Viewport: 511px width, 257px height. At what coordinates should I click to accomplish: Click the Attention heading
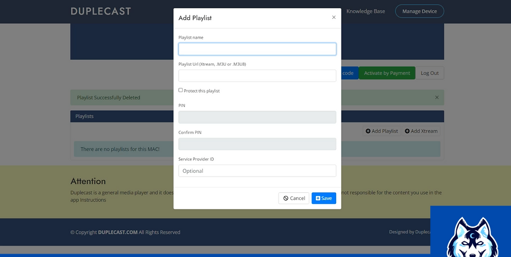pyautogui.click(x=88, y=181)
